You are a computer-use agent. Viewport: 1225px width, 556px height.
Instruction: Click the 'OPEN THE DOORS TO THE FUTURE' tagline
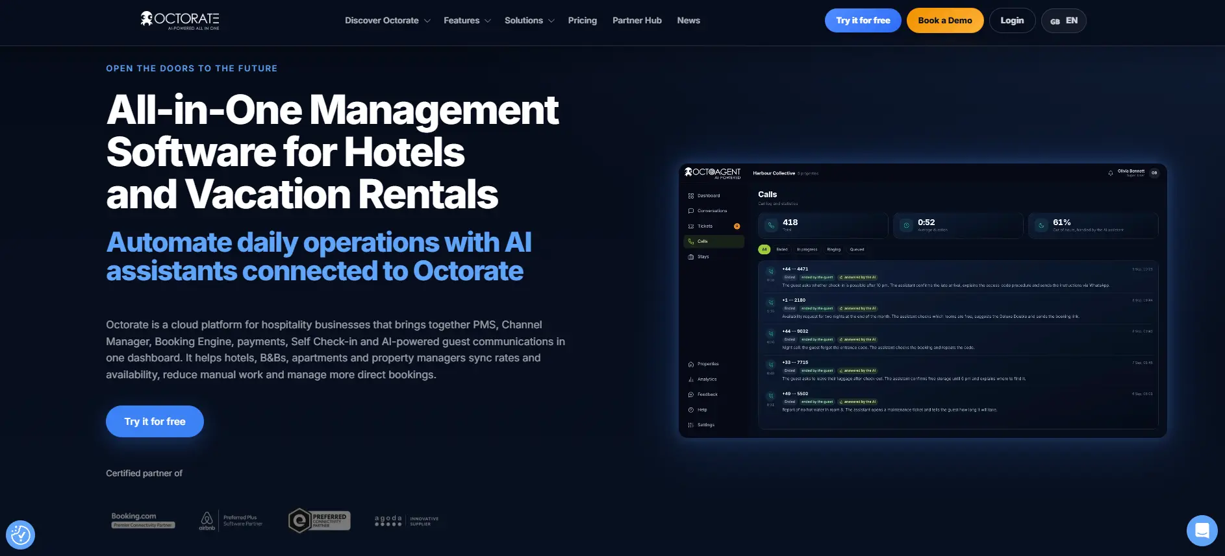[x=192, y=68]
